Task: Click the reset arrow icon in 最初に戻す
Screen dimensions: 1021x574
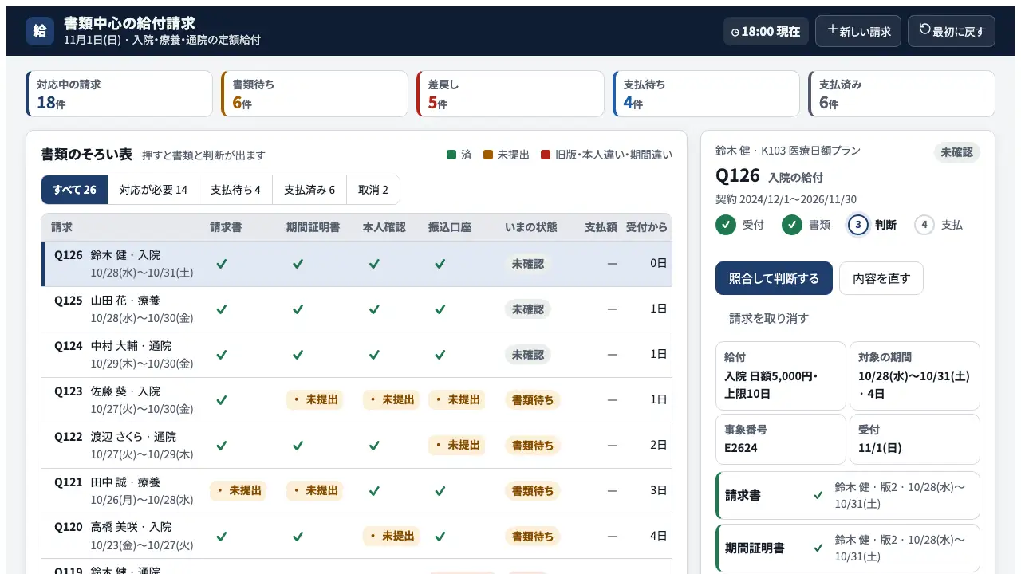Action: [x=924, y=29]
